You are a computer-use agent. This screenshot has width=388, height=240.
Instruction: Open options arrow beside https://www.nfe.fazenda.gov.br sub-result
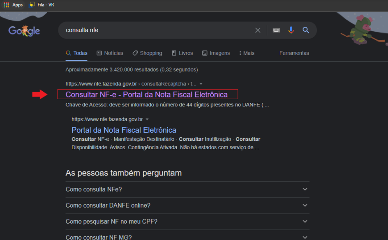[147, 119]
